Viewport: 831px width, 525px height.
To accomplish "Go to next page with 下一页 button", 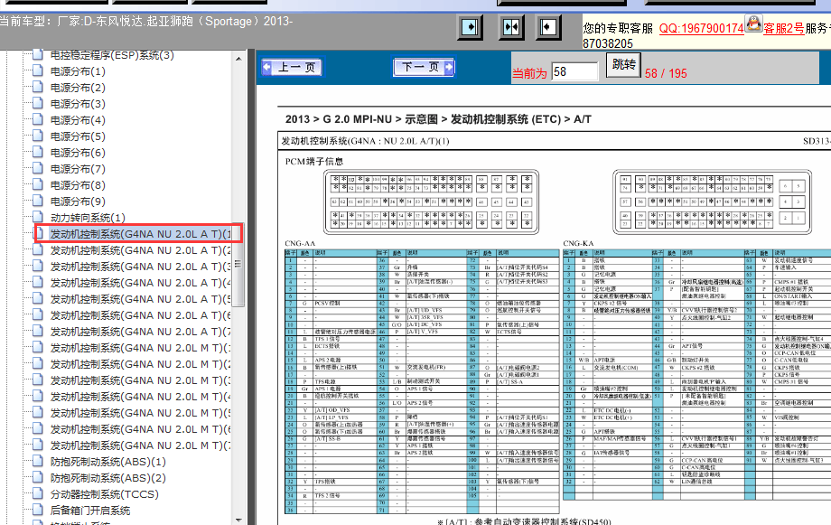I will click(424, 68).
